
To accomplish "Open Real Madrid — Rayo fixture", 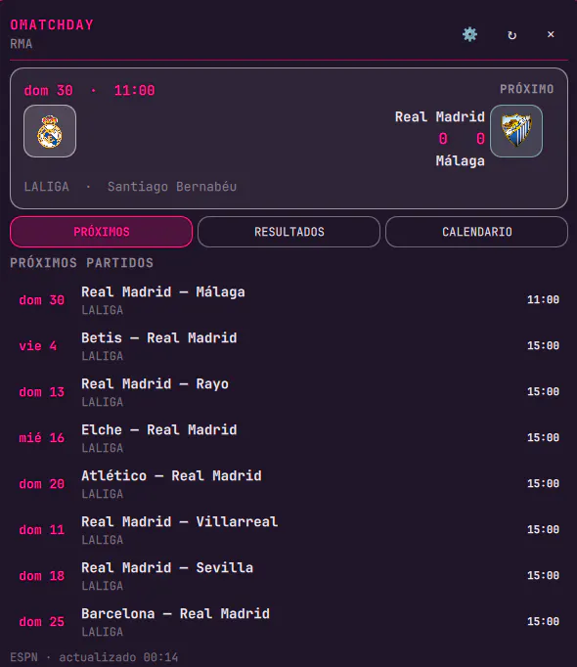I will [288, 392].
